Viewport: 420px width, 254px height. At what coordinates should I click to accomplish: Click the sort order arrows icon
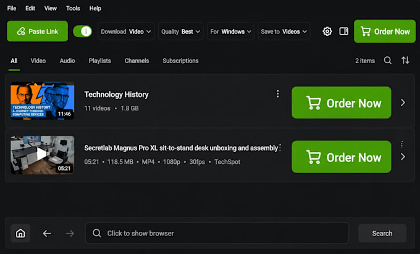[405, 61]
